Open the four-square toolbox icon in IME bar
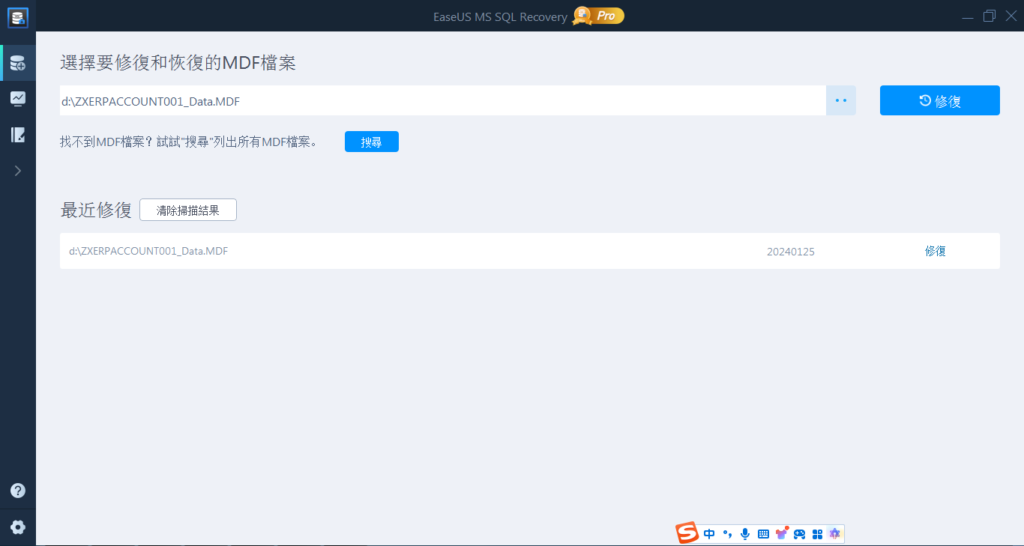The image size is (1024, 546). [x=817, y=534]
